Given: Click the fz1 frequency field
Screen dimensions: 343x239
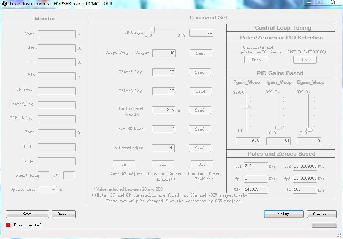Looking at the screenshot, I should click(x=256, y=166).
